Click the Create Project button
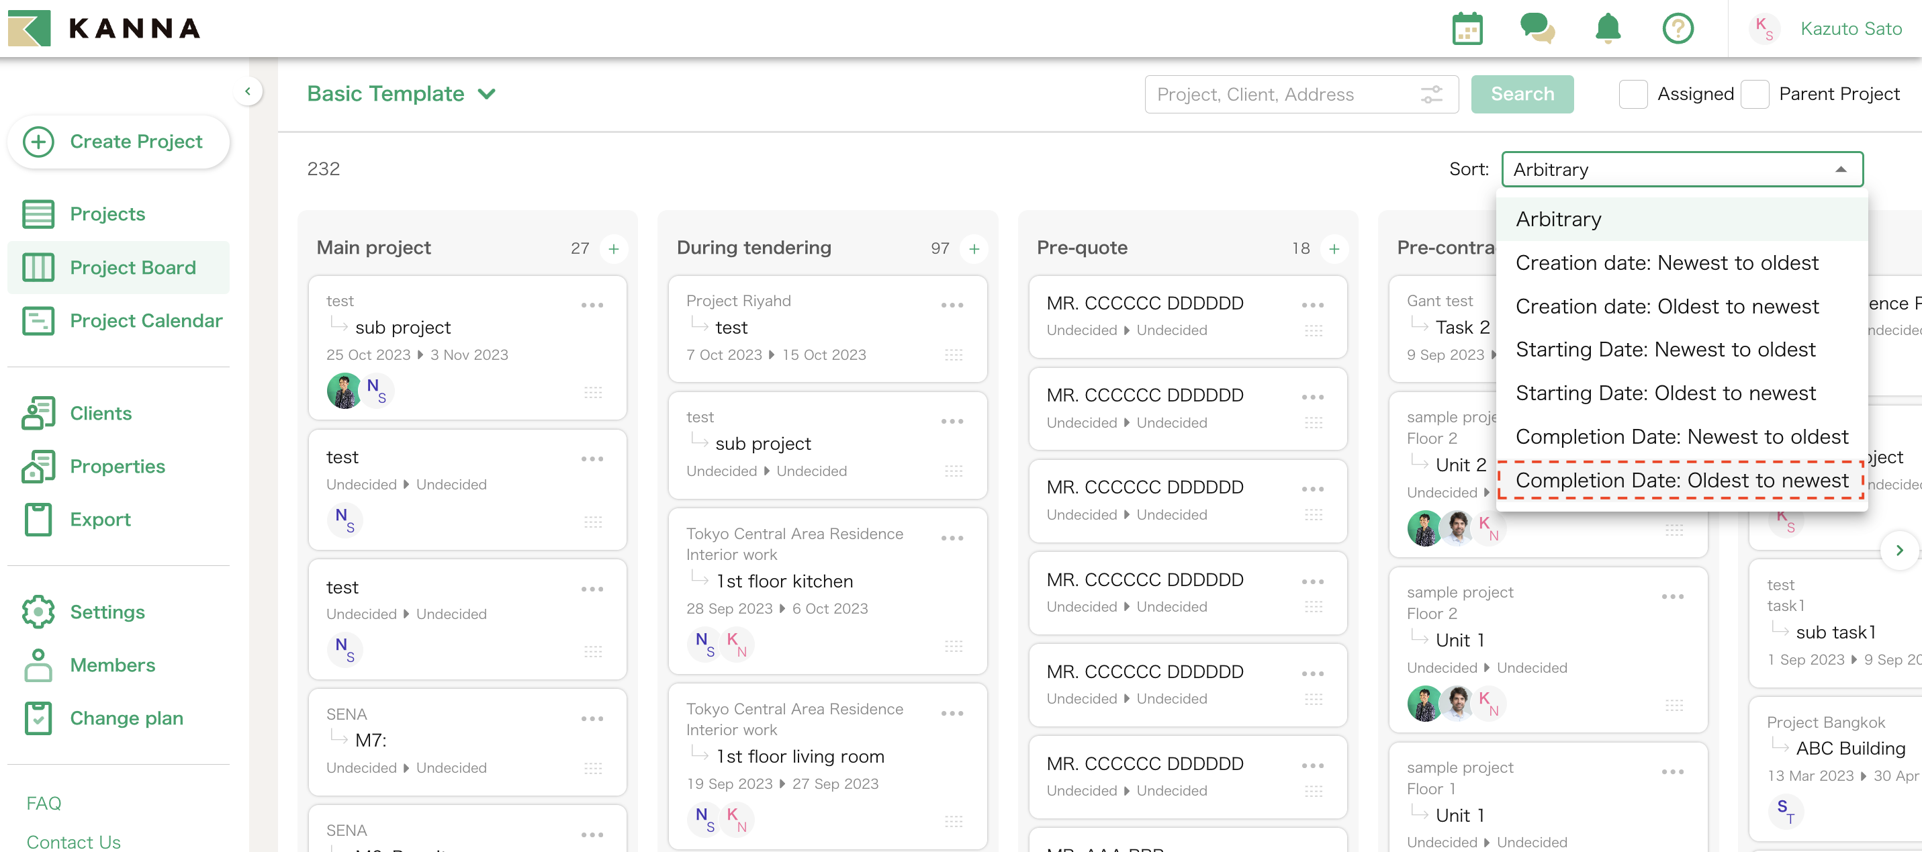The height and width of the screenshot is (852, 1922). click(x=119, y=142)
